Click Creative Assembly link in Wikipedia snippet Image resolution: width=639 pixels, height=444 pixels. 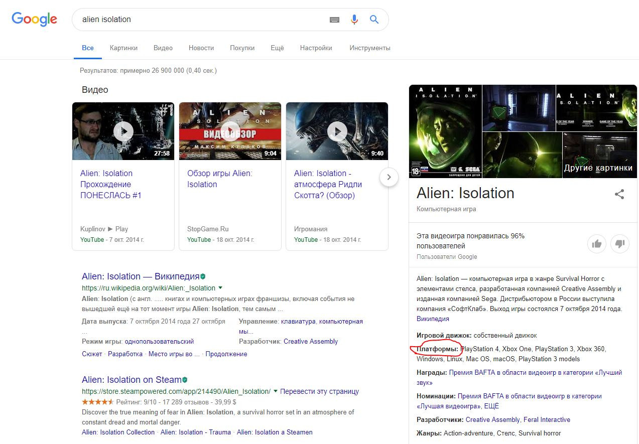[x=311, y=341]
